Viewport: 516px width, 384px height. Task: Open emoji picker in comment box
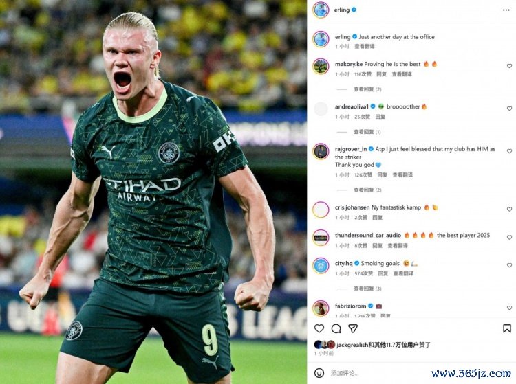pyautogui.click(x=319, y=373)
